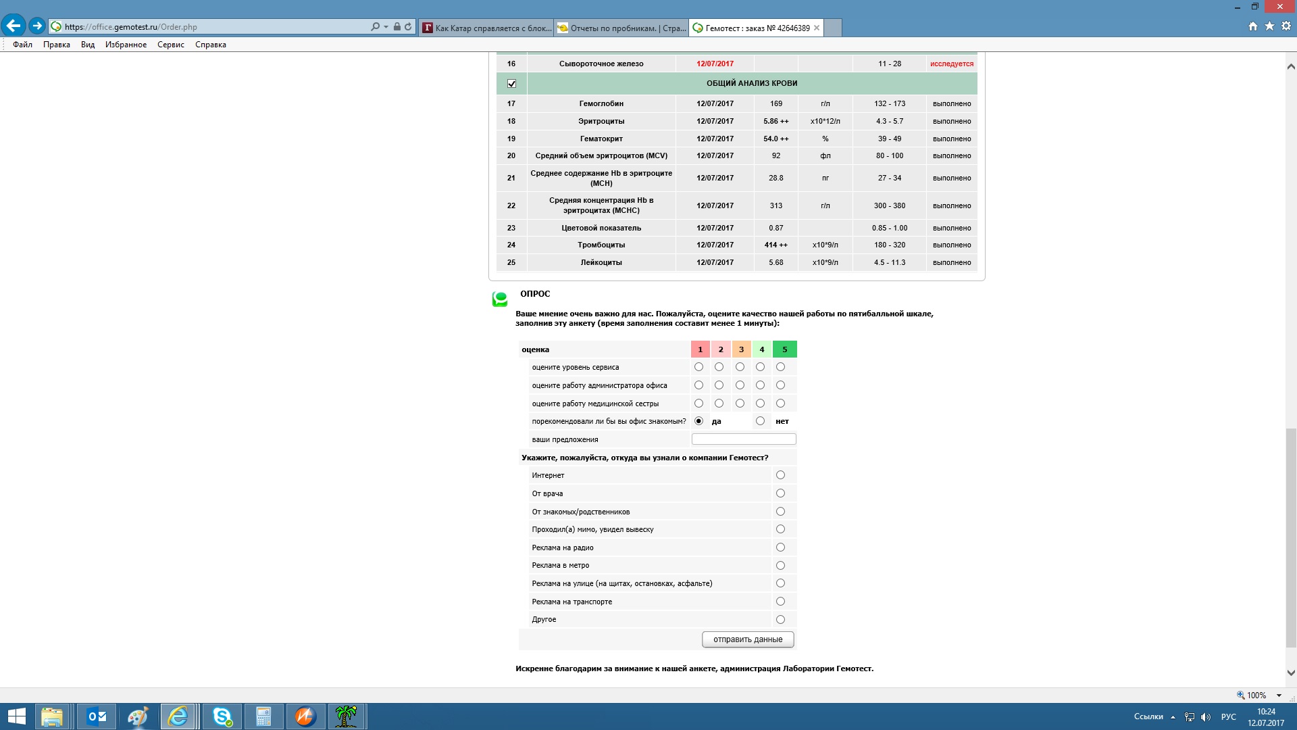This screenshot has height=730, width=1297.
Task: Open the Home page icon
Action: [1253, 26]
